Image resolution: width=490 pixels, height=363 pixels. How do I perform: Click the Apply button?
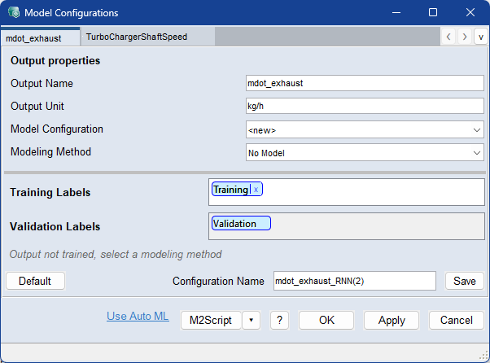click(391, 320)
